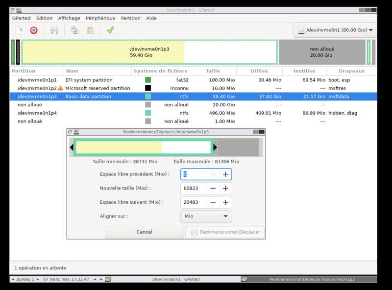
Task: Apply pending operations with green checkmark
Action: (110, 30)
